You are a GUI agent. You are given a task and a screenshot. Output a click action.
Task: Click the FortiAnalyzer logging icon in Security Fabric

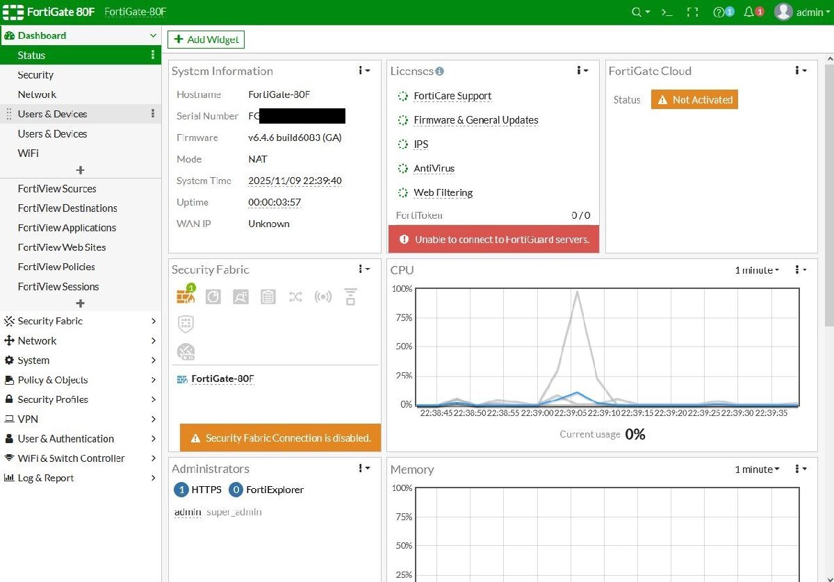213,297
